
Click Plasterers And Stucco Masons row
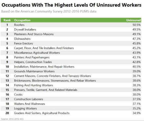coord(71,34)
